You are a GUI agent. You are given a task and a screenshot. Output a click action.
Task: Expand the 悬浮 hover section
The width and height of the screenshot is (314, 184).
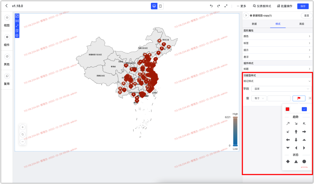[x=277, y=57]
